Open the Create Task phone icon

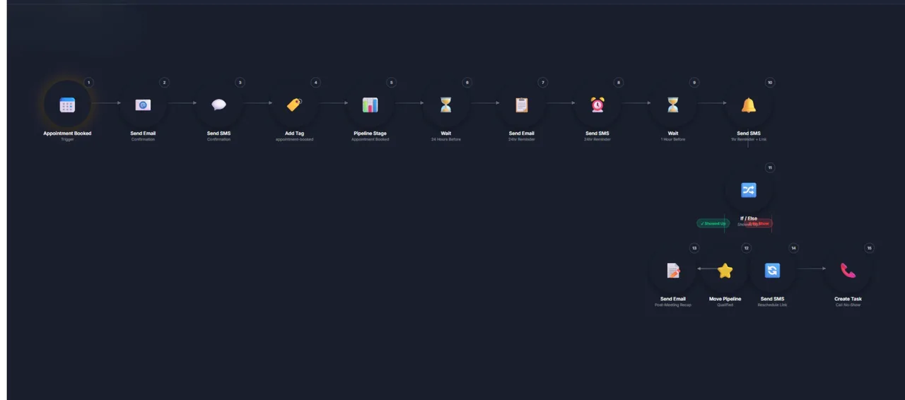click(848, 271)
